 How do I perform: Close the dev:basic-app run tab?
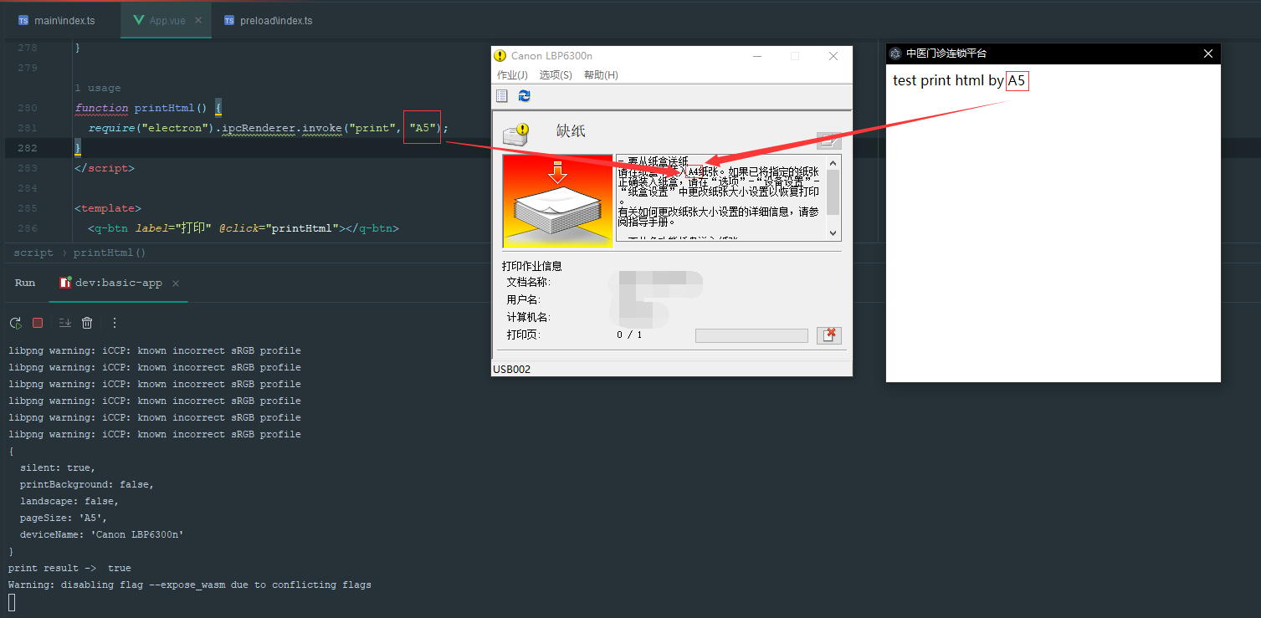click(175, 283)
